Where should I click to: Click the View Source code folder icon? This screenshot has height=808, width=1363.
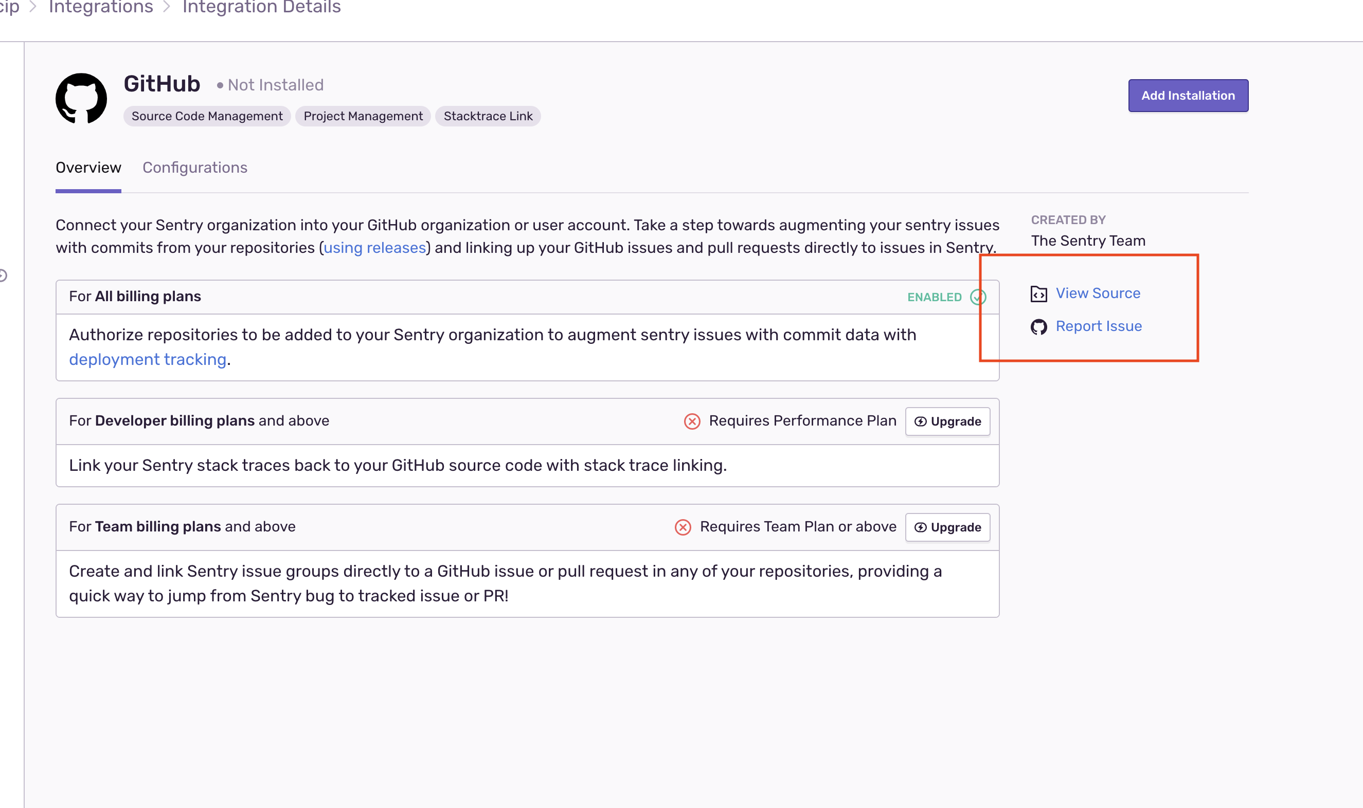point(1038,294)
